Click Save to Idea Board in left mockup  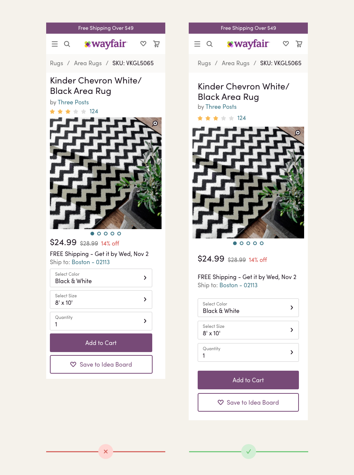(101, 364)
